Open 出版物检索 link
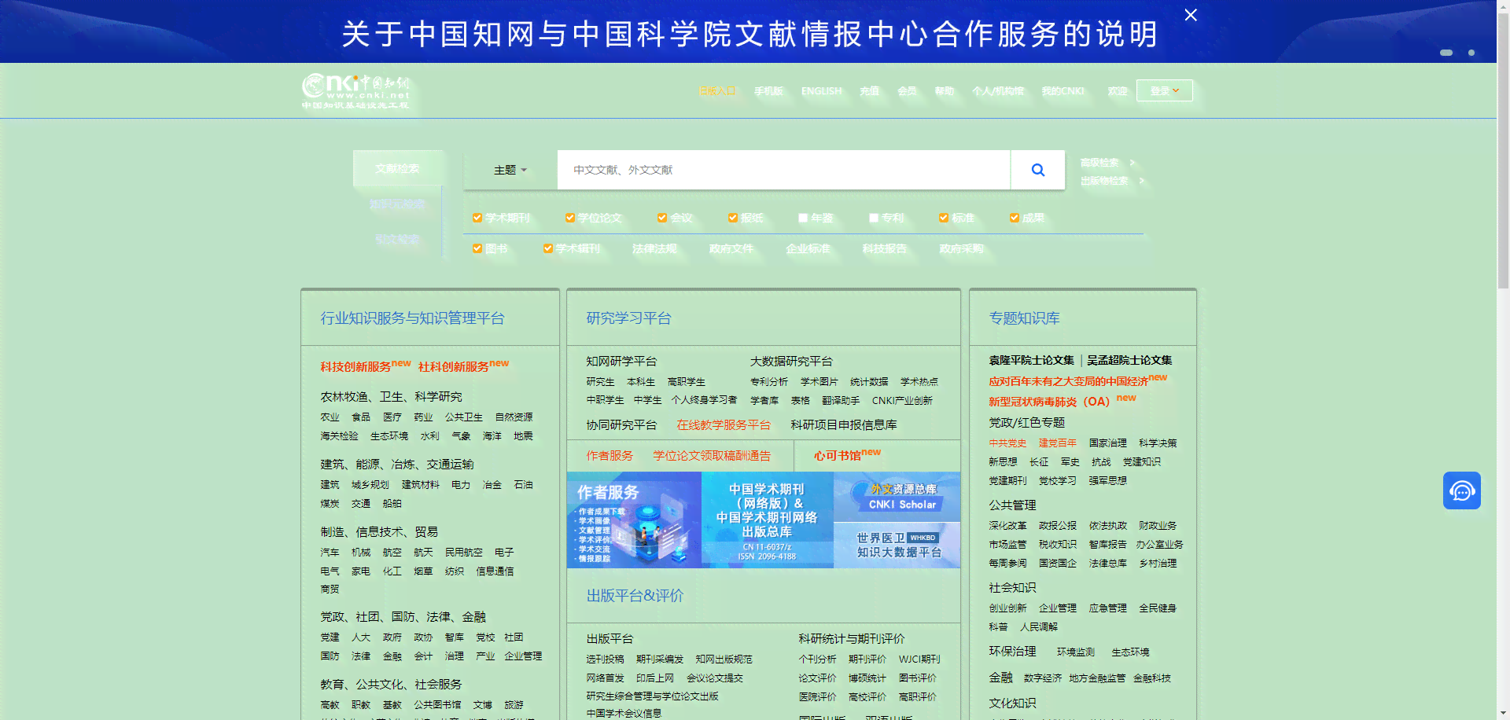Viewport: 1510px width, 720px height. pos(1103,181)
